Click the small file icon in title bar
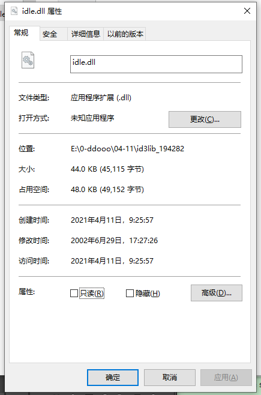 (x=14, y=11)
